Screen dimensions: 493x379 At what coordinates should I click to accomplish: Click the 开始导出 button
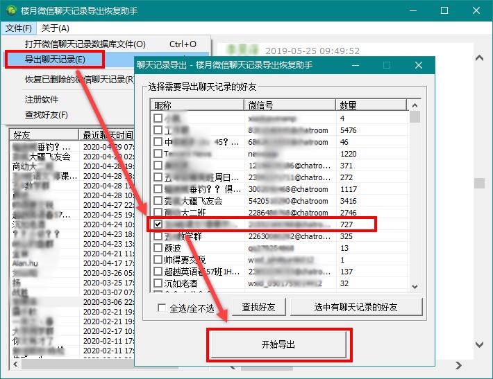point(278,344)
